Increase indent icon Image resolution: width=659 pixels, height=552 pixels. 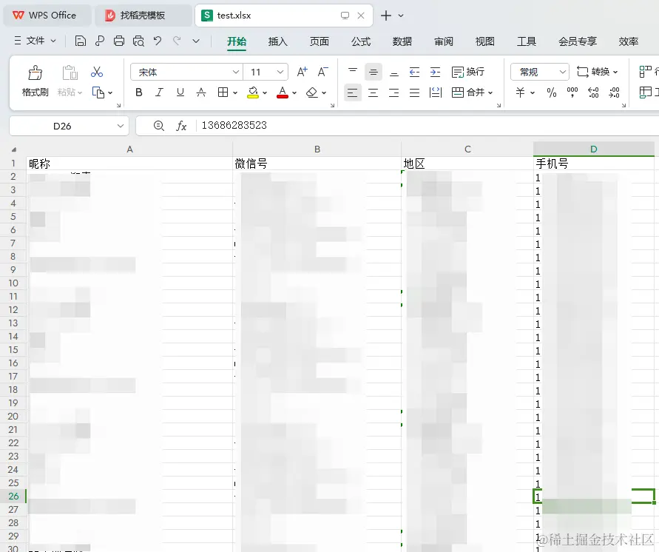click(435, 72)
